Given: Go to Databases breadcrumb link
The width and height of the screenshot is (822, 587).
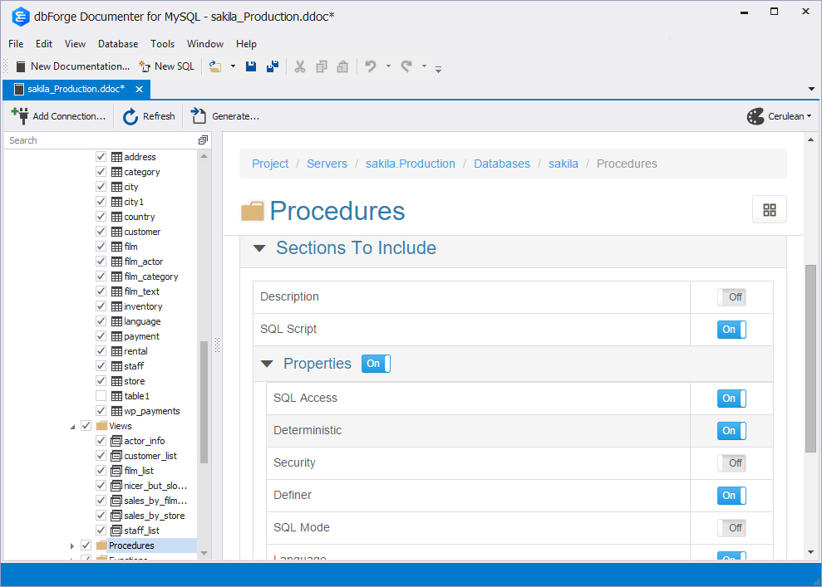Looking at the screenshot, I should coord(502,164).
